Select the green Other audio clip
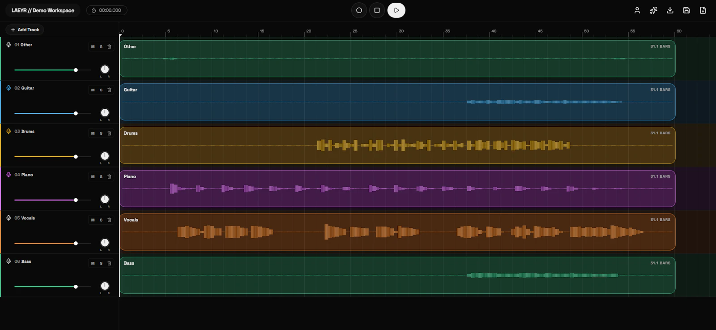716x330 pixels. [397, 59]
